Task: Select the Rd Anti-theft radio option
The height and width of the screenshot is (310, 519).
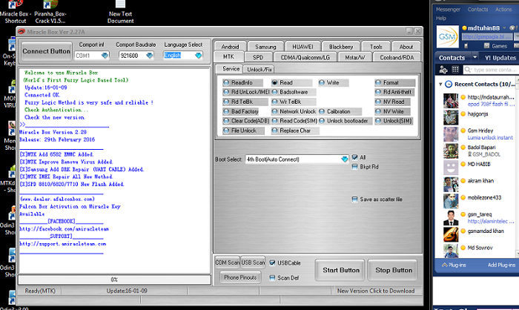Action: click(378, 92)
